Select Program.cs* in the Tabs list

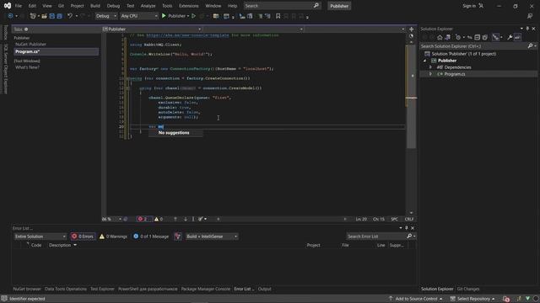tap(56, 51)
